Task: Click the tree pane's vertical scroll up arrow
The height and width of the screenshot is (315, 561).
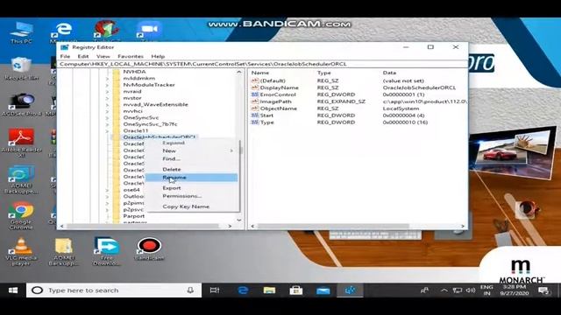Action: click(x=239, y=72)
